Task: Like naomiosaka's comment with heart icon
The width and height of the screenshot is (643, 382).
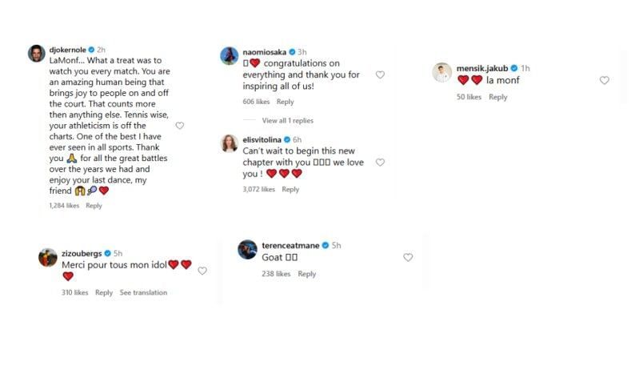Action: [x=380, y=75]
